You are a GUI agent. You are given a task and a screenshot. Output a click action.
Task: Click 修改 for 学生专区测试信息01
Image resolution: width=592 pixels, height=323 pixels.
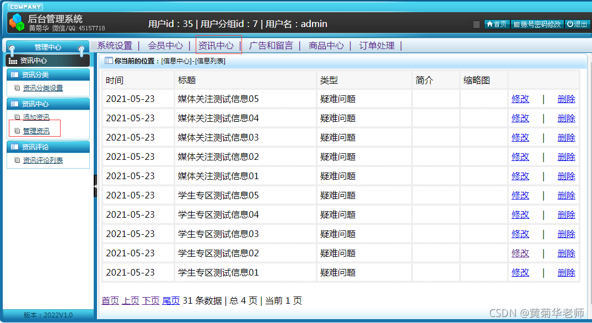(x=520, y=272)
